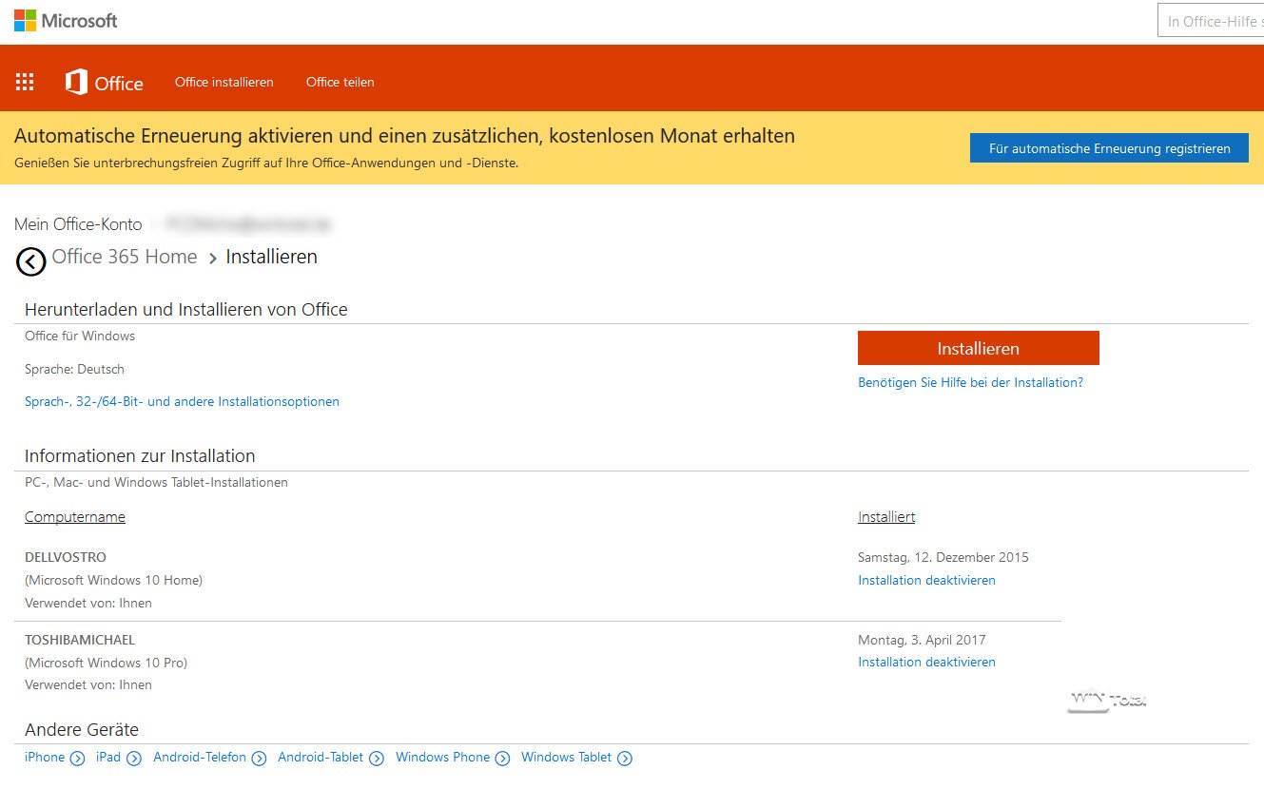Click the arrow icon next to Windows Tablet
This screenshot has height=789, width=1264.
coord(625,759)
